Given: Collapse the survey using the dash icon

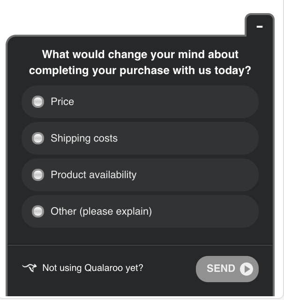Looking at the screenshot, I should tap(259, 27).
